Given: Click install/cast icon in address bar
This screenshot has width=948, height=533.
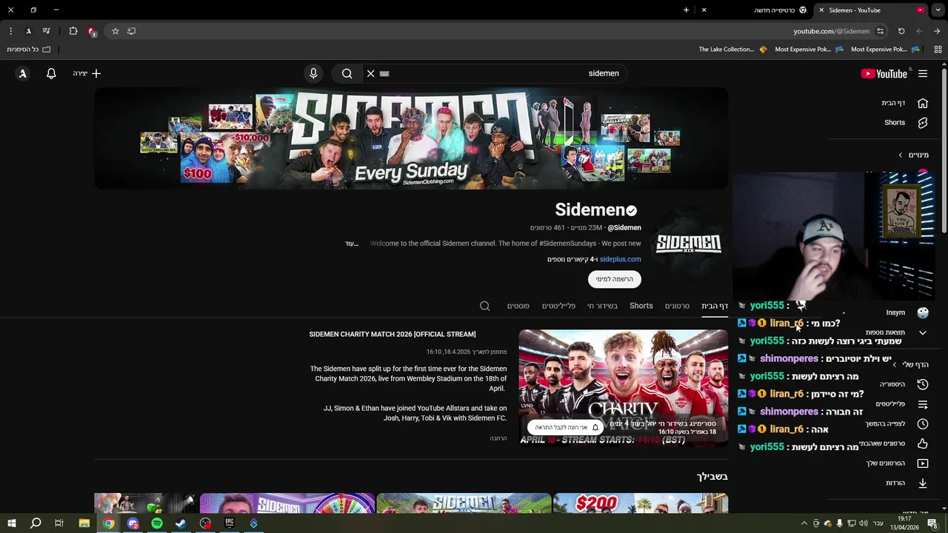Looking at the screenshot, I should tap(131, 31).
